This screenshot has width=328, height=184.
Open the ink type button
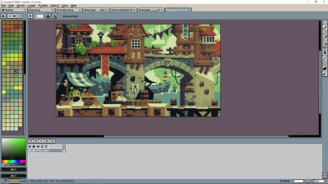48,16
